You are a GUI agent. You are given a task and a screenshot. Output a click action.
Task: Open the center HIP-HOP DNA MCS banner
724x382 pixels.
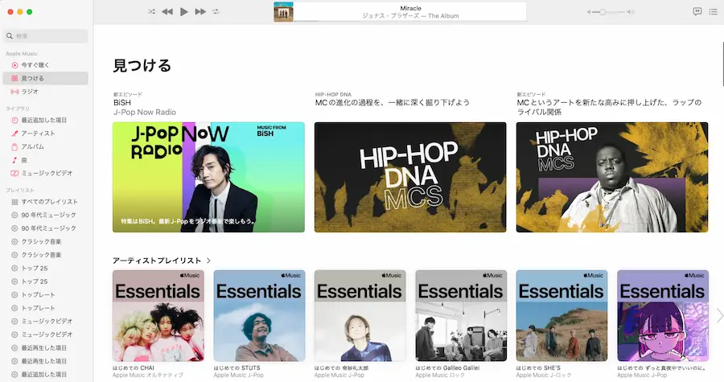[410, 177]
